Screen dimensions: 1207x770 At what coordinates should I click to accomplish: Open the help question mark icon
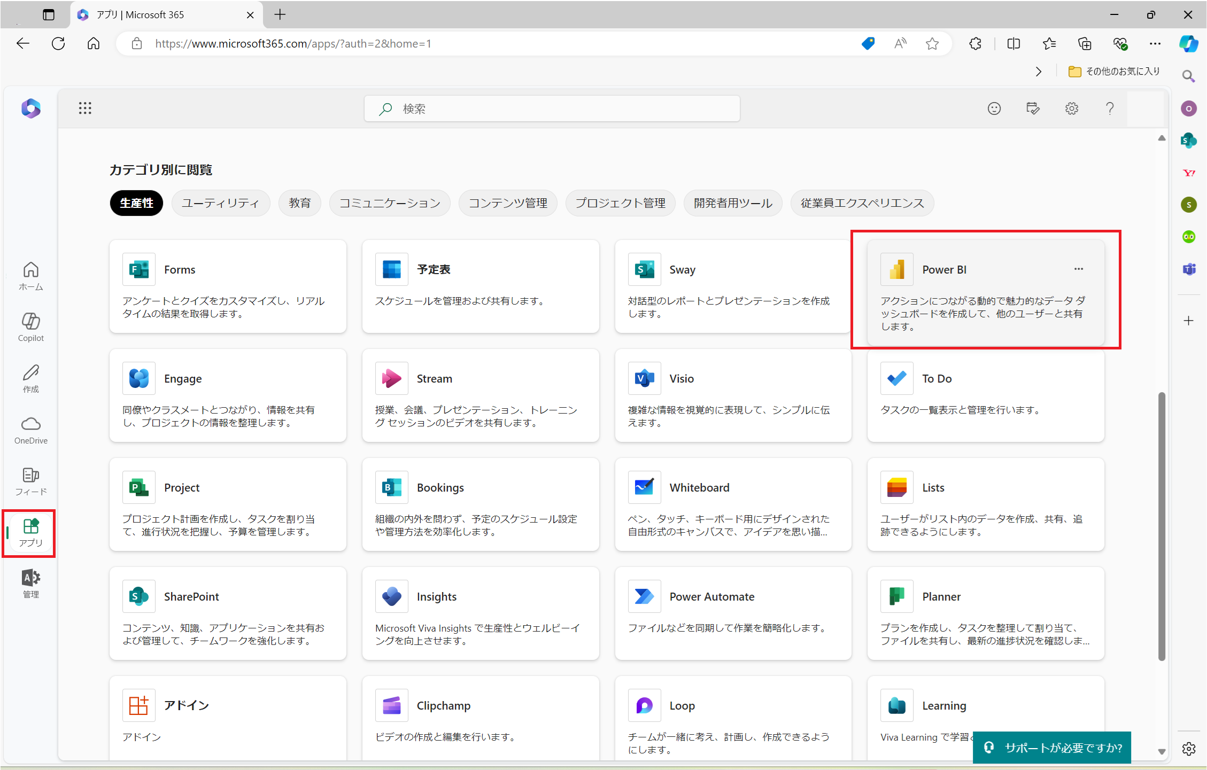coord(1110,108)
